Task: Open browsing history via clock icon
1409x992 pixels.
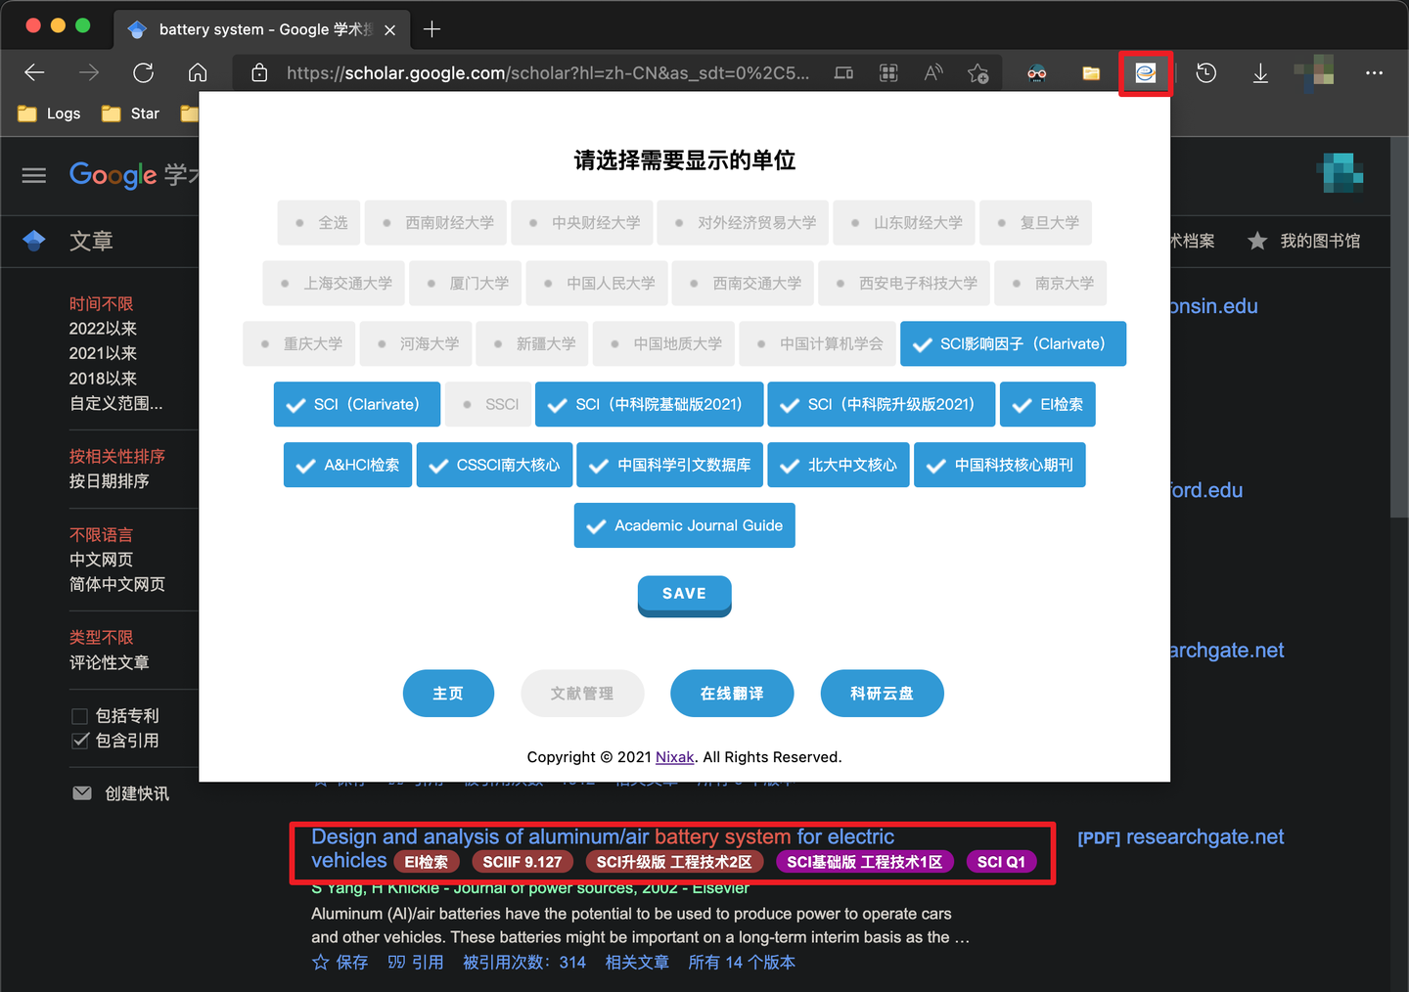Action: 1205,72
